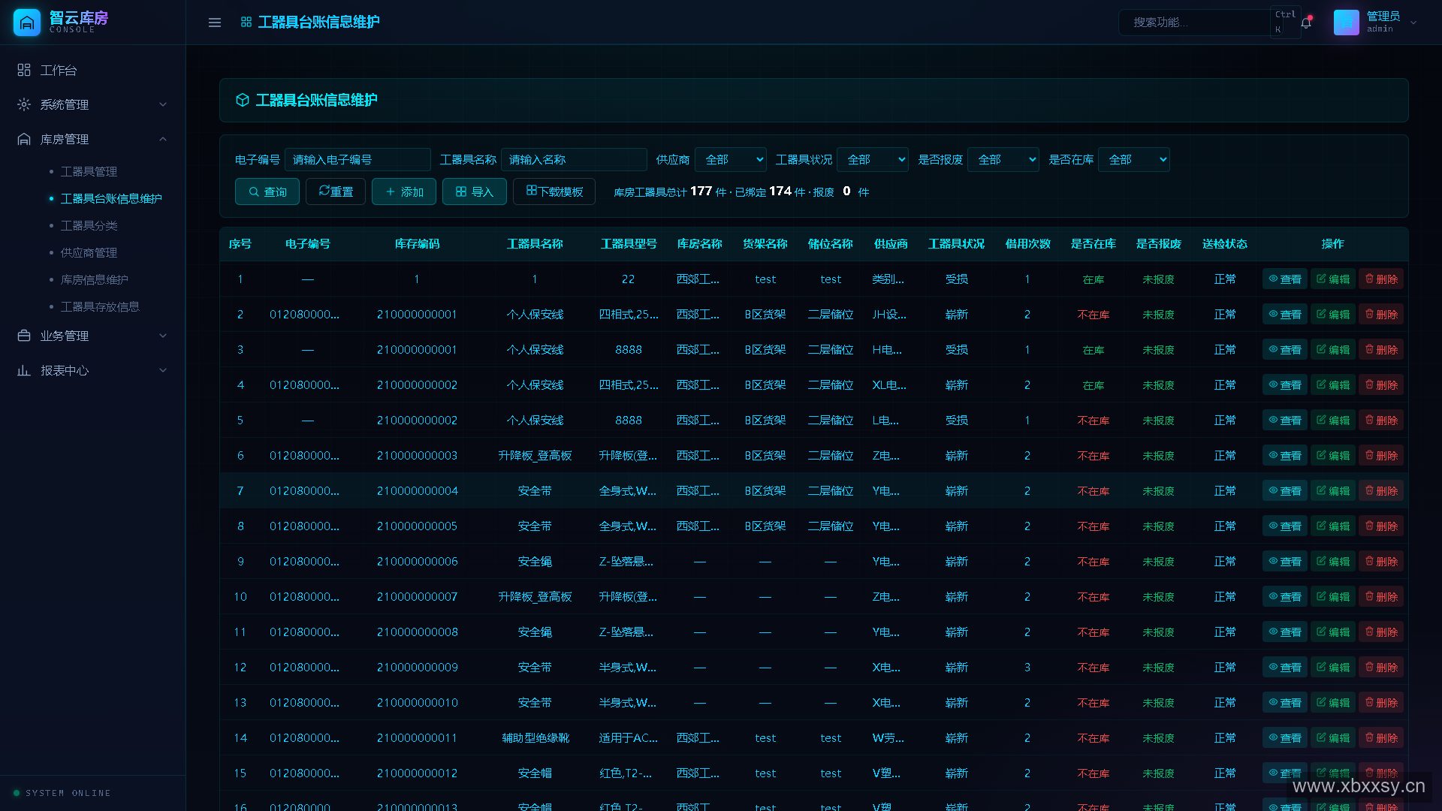Viewport: 1442px width, 811px height.
Task: Toggle the sidebar hamburger menu icon
Action: click(215, 23)
